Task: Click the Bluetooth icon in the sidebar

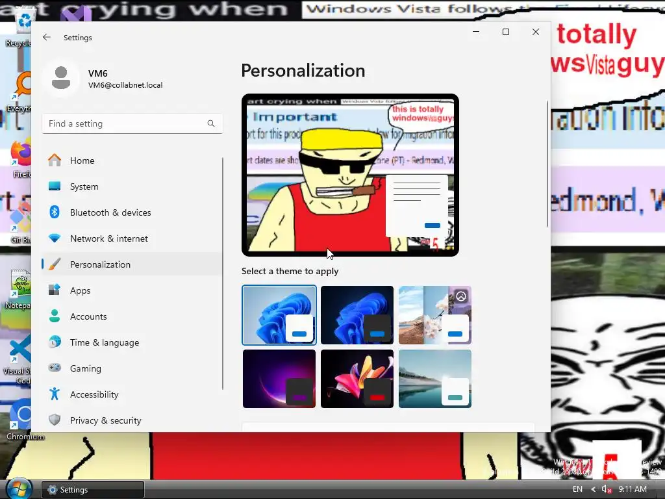Action: (x=55, y=212)
